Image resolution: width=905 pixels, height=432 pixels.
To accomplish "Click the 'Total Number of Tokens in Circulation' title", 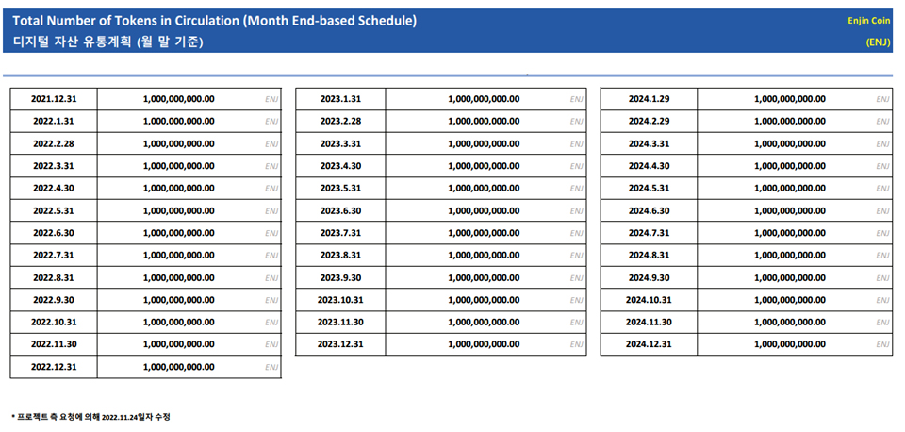I will pos(214,21).
